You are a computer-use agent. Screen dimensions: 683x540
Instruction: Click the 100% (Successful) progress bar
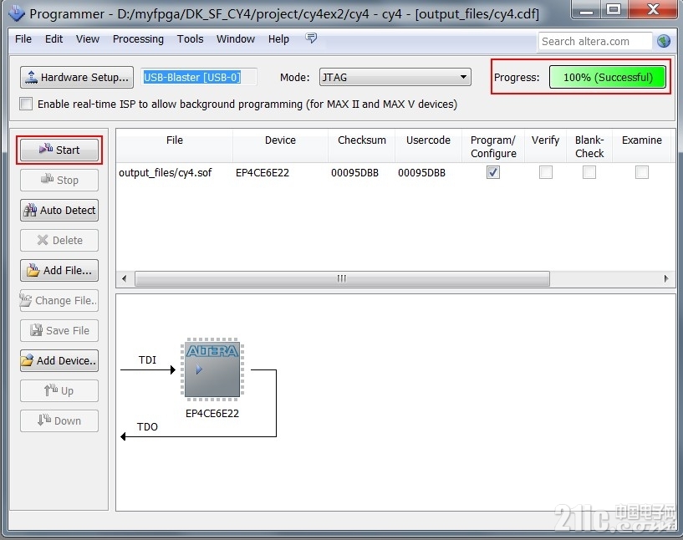coord(608,77)
